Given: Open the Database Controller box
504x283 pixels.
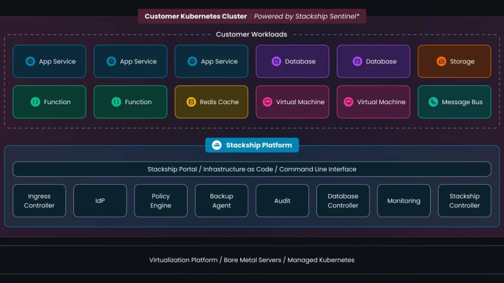Looking at the screenshot, I should click(343, 200).
